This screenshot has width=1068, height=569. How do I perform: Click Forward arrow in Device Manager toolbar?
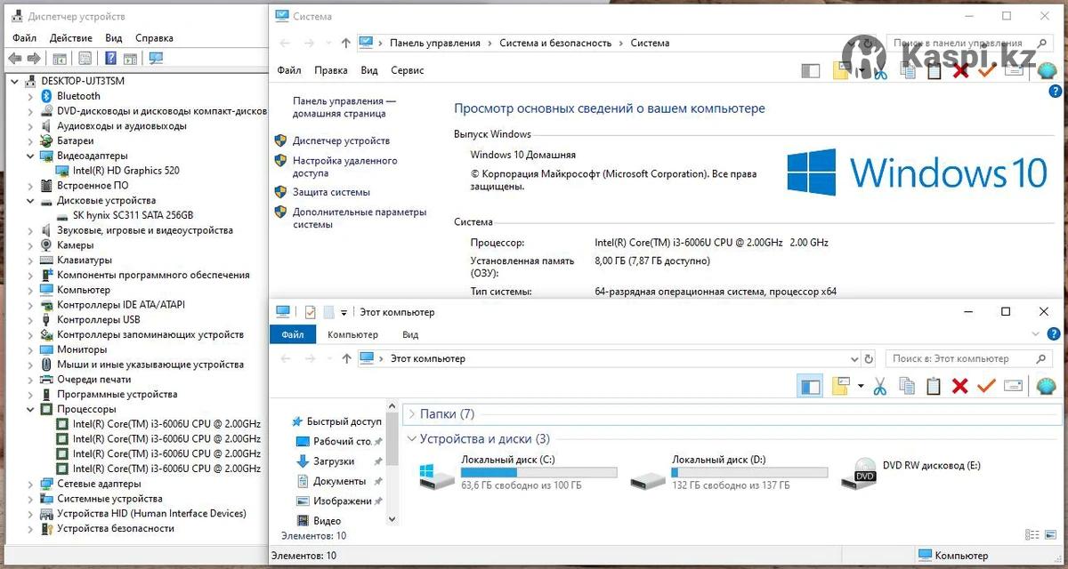pyautogui.click(x=34, y=59)
